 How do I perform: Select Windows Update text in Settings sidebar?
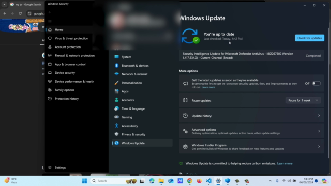click(x=133, y=143)
